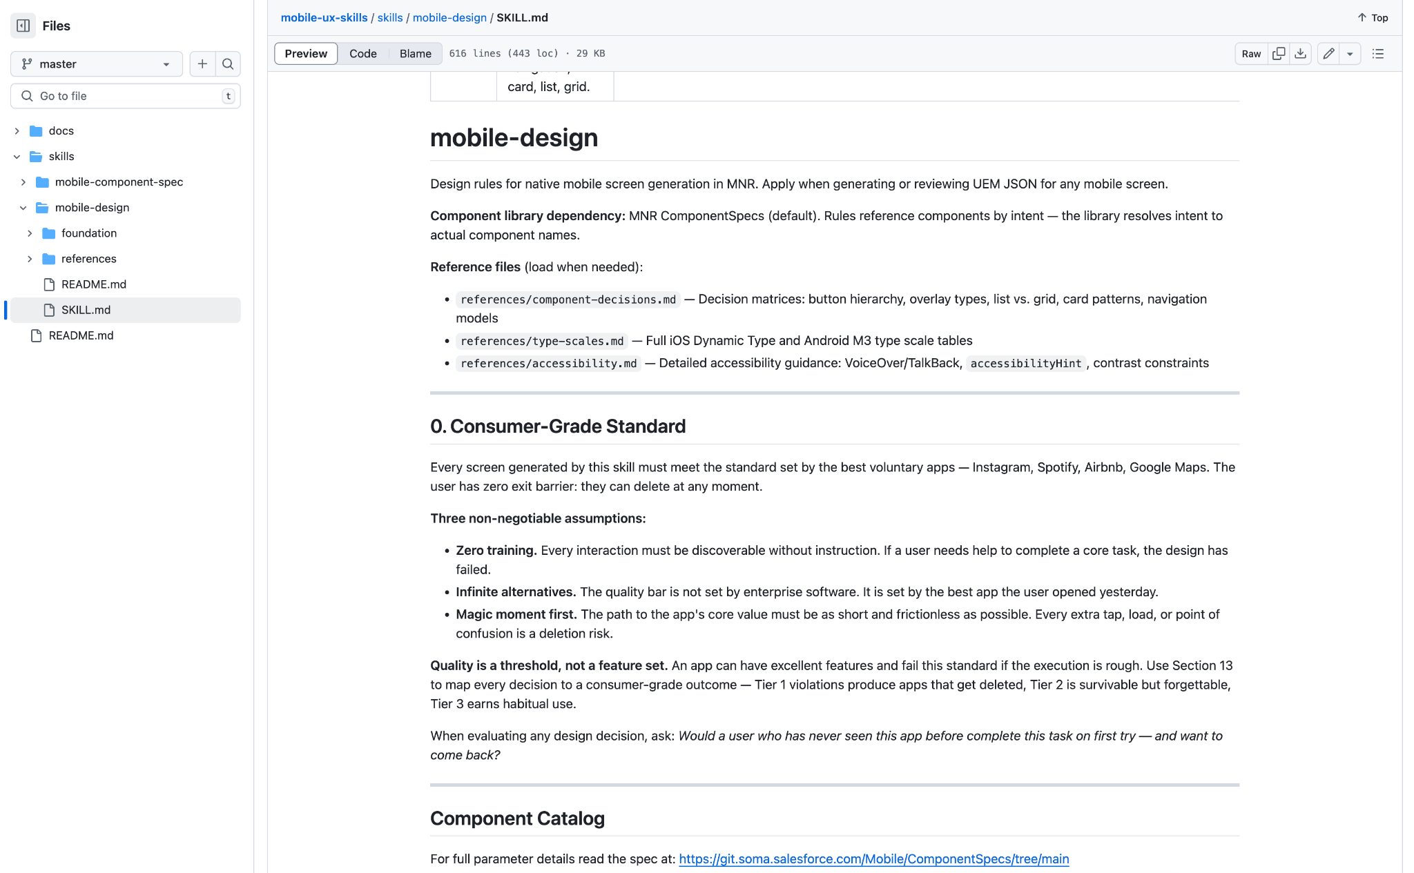Open the search magnifier beside branch selector
1414x873 pixels.
[x=228, y=64]
